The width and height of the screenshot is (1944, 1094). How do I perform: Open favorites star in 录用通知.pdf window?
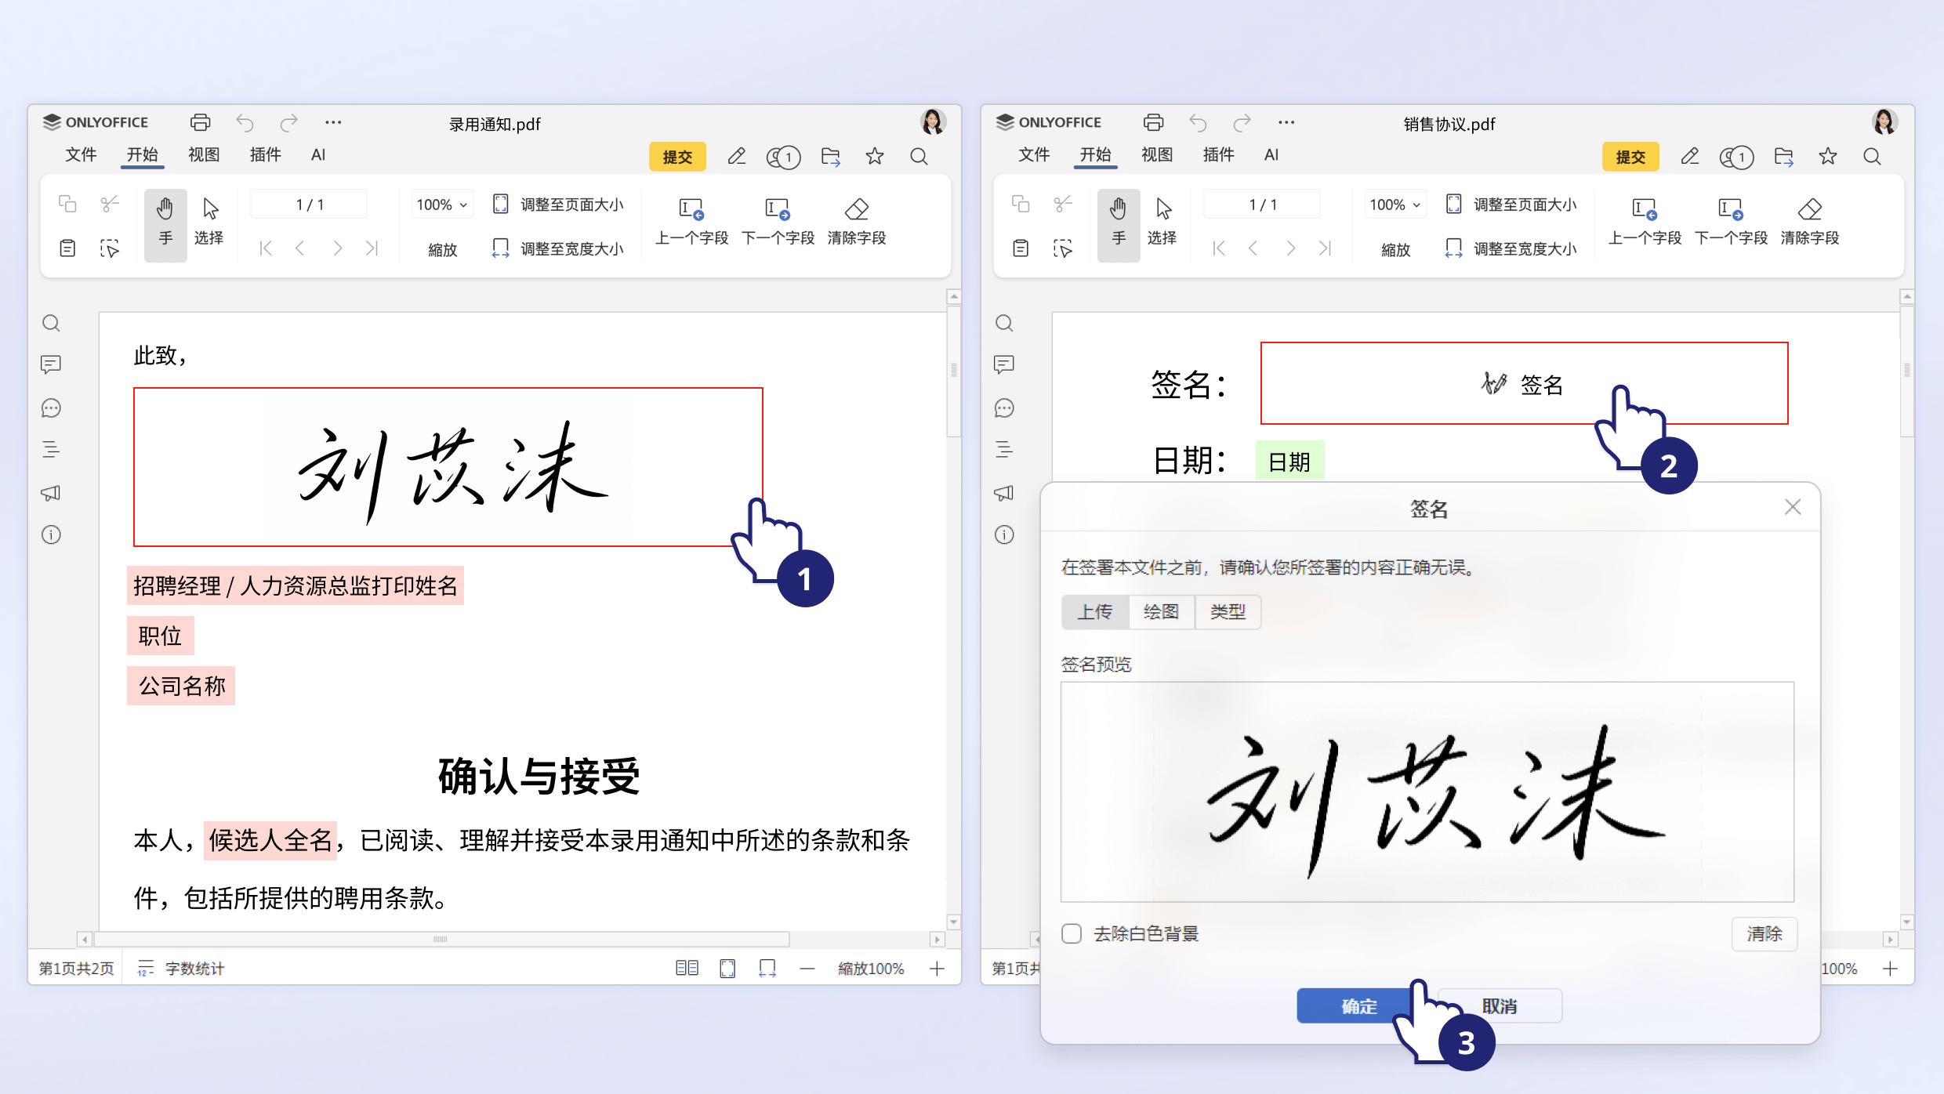click(875, 157)
